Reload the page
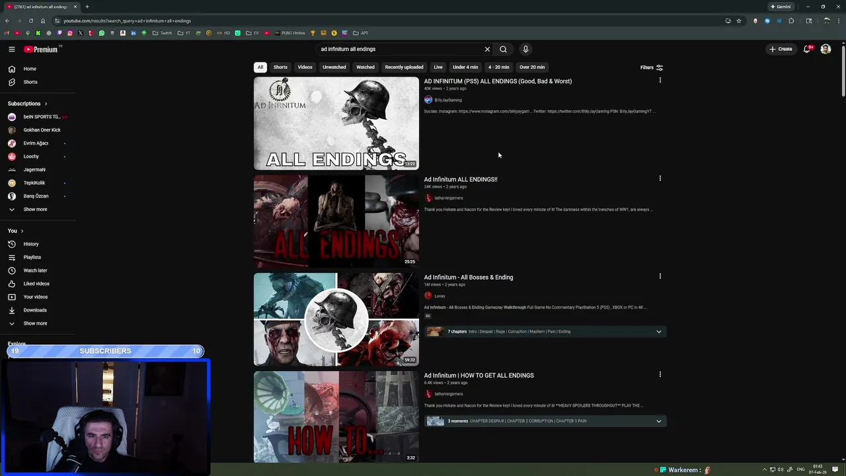This screenshot has height=476, width=846. [30, 20]
